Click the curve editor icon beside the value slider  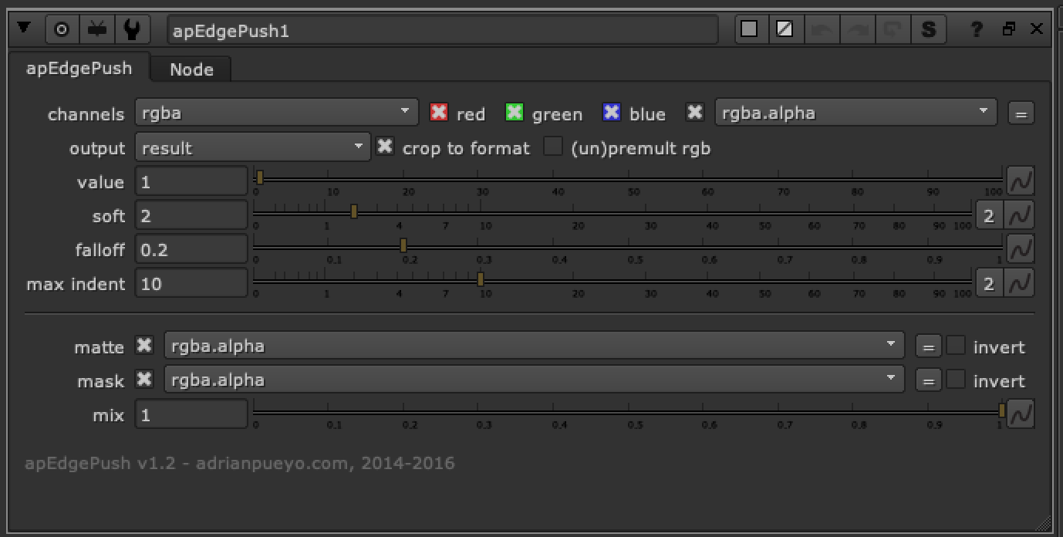tap(1020, 181)
